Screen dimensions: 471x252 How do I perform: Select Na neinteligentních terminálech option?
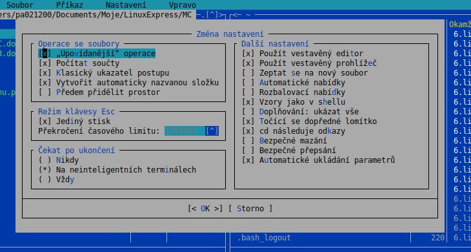[x=117, y=169]
